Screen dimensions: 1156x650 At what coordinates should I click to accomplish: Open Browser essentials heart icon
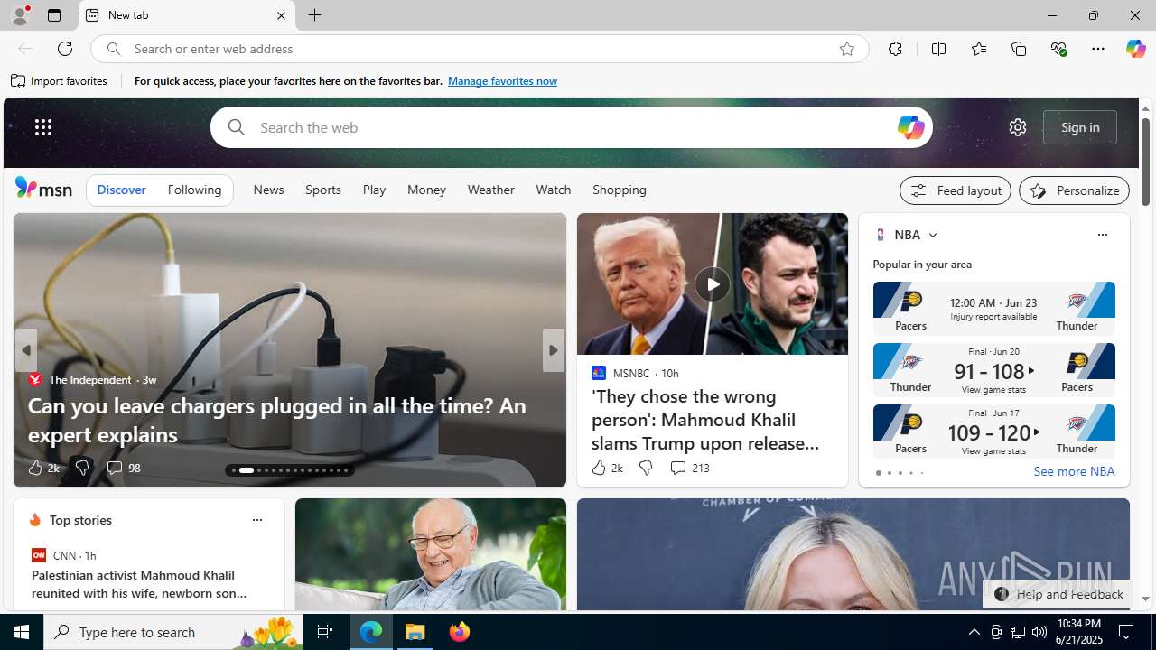coord(1058,49)
